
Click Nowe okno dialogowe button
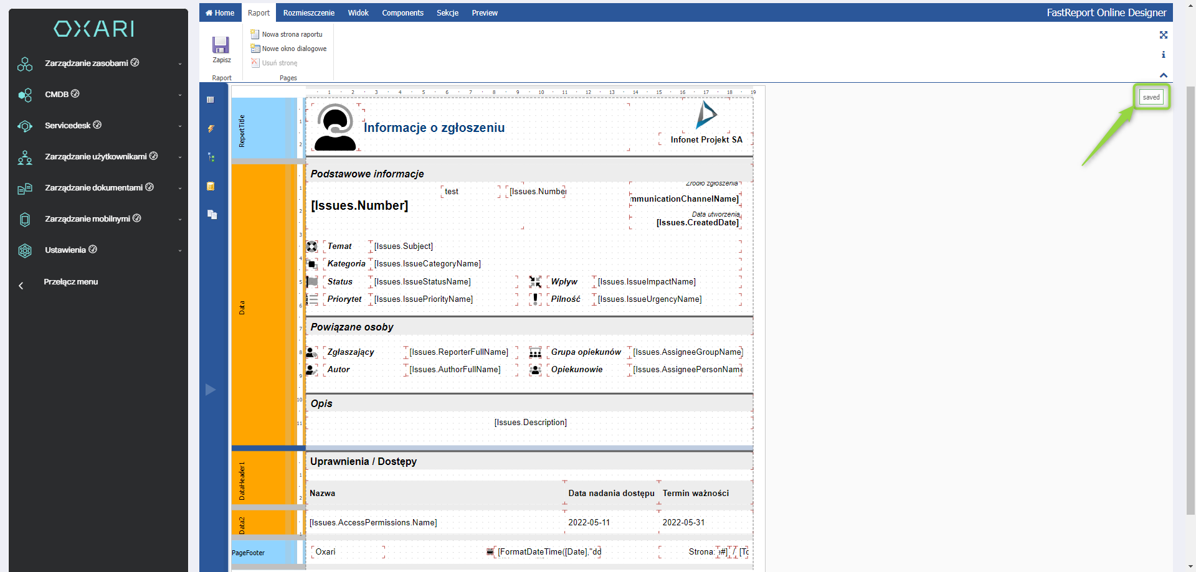[x=293, y=49]
